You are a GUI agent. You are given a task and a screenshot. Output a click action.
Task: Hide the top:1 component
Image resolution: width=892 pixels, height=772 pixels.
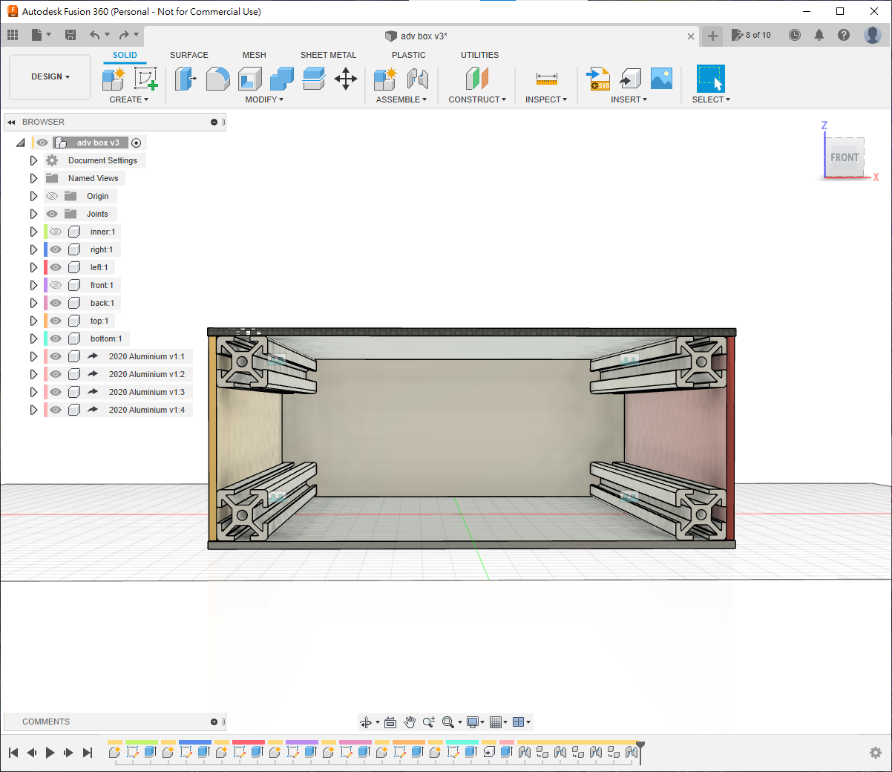tap(56, 321)
